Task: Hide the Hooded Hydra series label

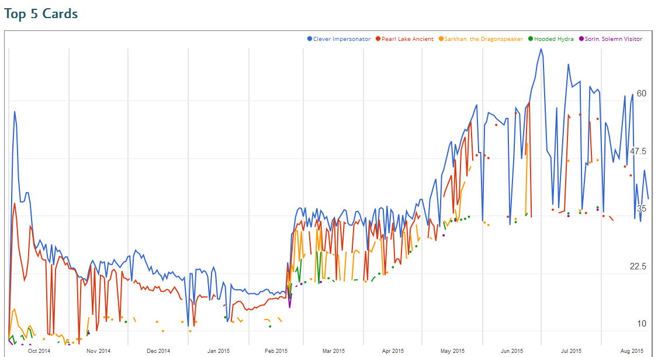Action: 554,39
